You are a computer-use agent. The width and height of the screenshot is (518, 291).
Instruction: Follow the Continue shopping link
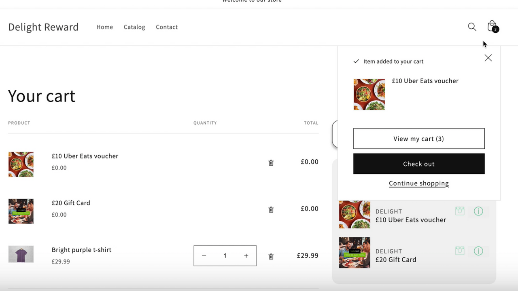click(418, 183)
